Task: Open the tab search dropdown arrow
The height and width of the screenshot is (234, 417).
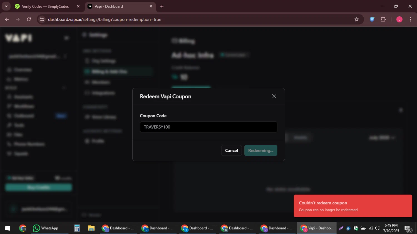Action: pos(6,6)
